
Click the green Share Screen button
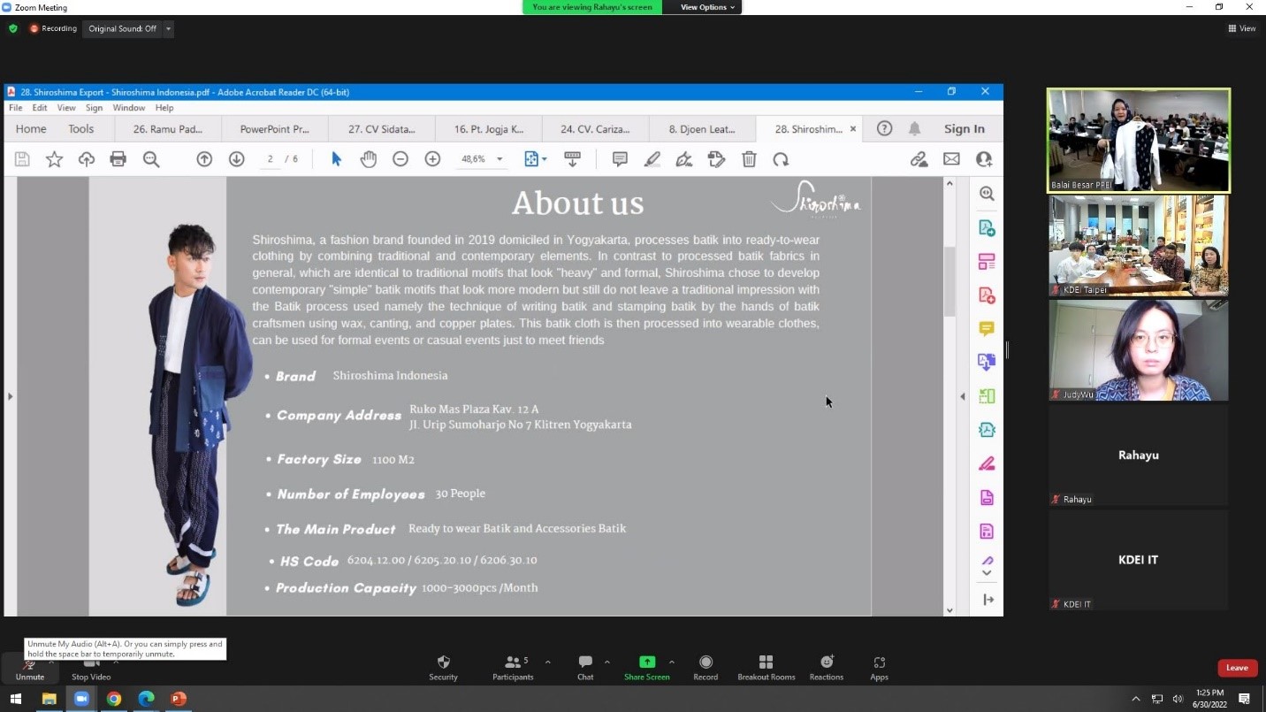pyautogui.click(x=647, y=669)
